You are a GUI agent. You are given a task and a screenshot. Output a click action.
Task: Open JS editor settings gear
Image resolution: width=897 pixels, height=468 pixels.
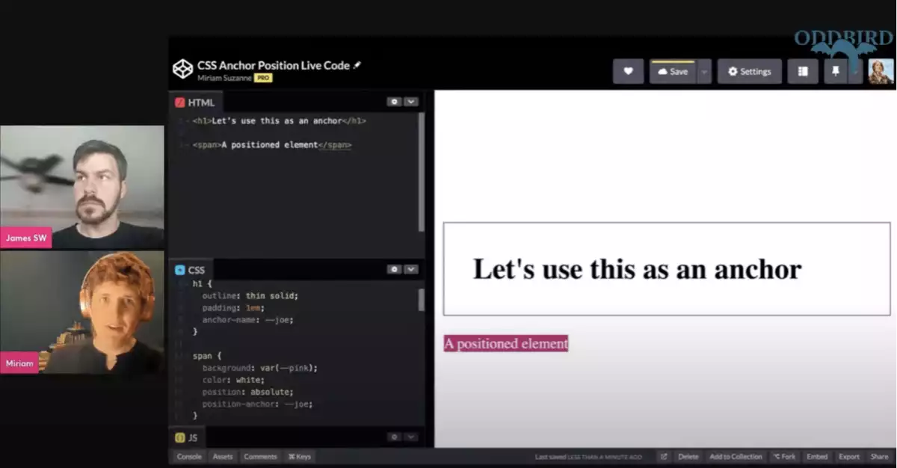tap(394, 437)
